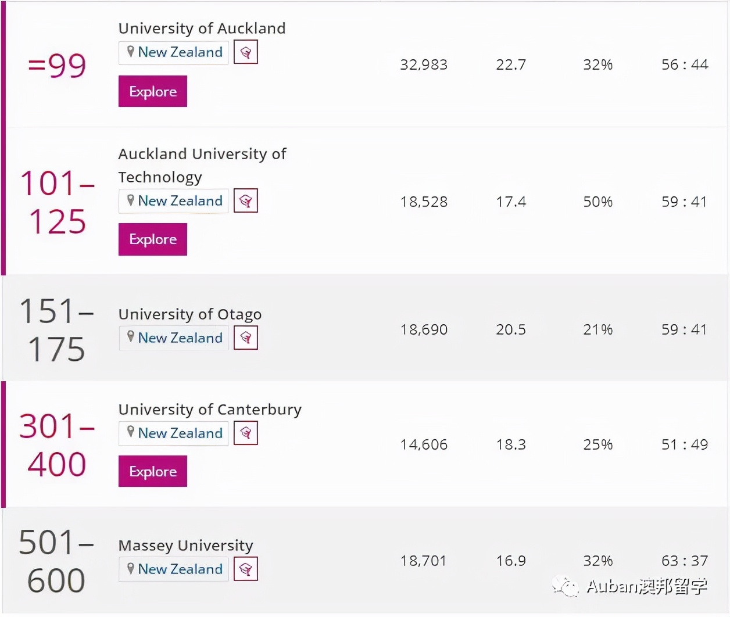This screenshot has height=617, width=730.
Task: Click New Zealand link under University of Canterbury
Action: point(180,433)
